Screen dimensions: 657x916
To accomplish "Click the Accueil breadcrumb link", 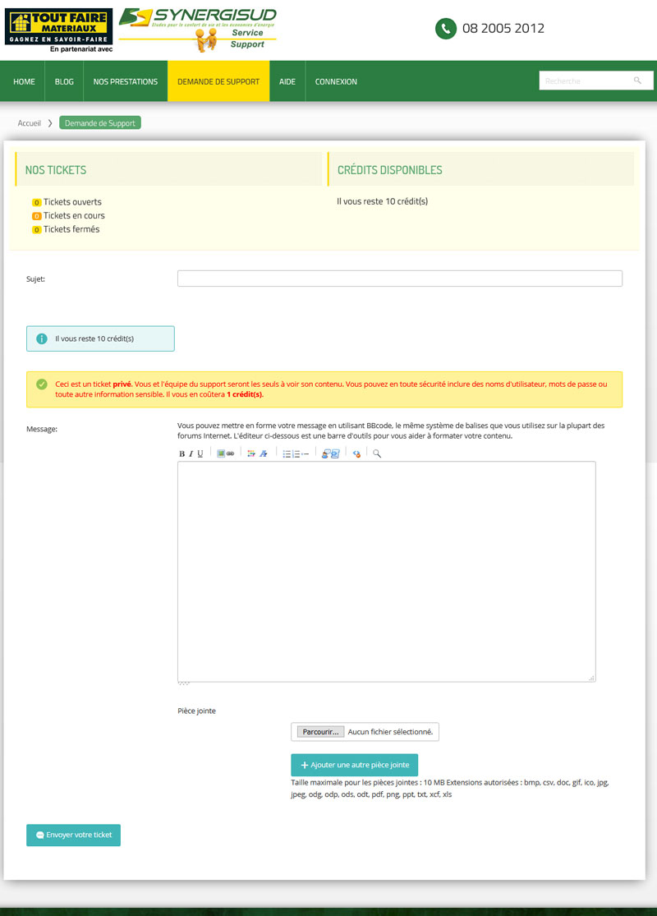I will (30, 123).
